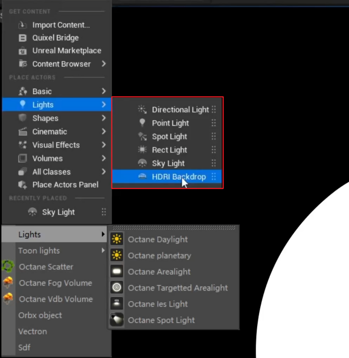Image resolution: width=349 pixels, height=358 pixels.
Task: Click the Rect Light drag handle dots
Action: click(214, 150)
